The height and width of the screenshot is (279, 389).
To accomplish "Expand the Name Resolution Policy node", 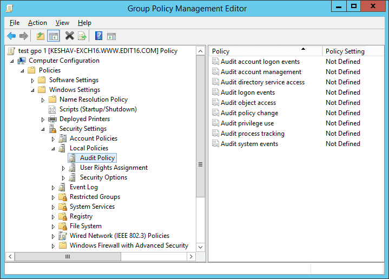I will click(43, 100).
